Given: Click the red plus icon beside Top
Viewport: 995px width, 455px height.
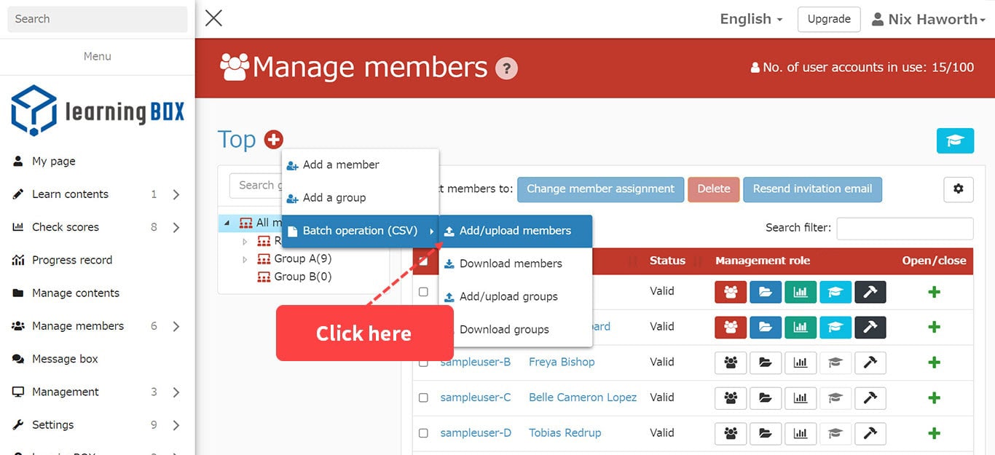Looking at the screenshot, I should [x=274, y=139].
